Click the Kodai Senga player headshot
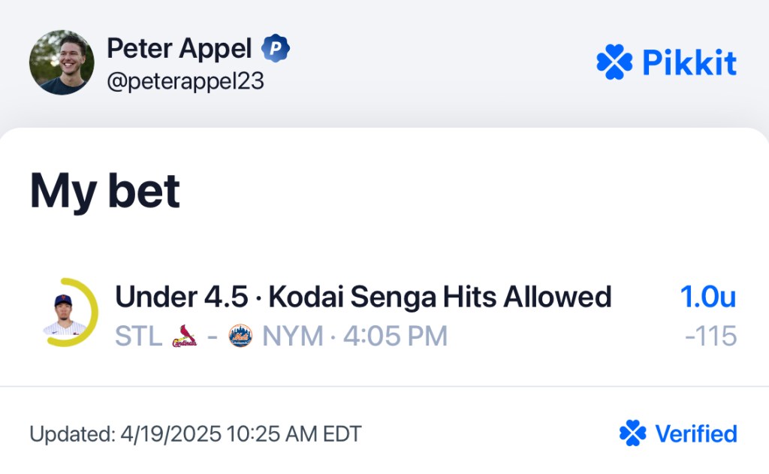This screenshot has height=474, width=769. [x=65, y=314]
